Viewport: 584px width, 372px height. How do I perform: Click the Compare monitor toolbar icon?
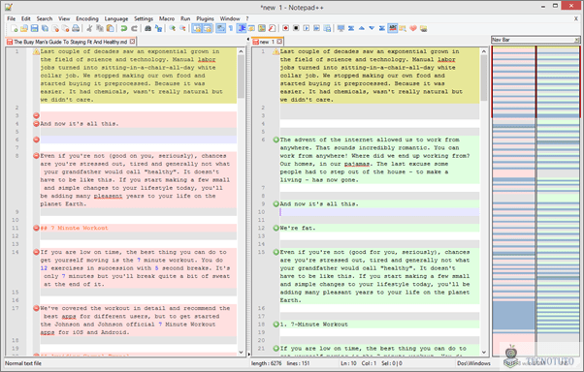pos(341,28)
